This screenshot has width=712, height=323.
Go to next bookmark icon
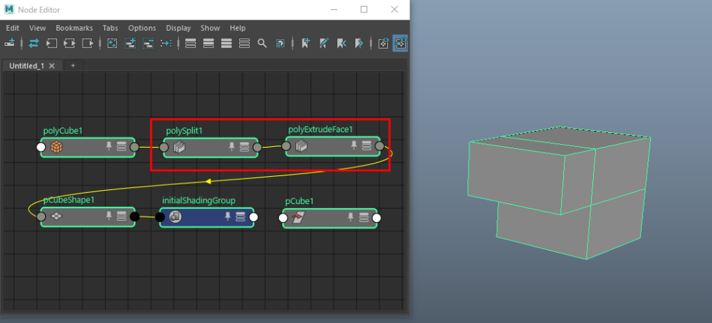click(359, 43)
